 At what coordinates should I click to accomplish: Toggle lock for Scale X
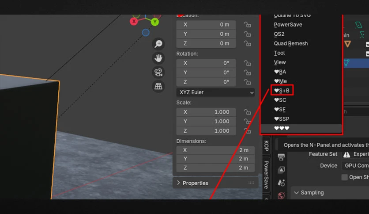[x=247, y=112]
